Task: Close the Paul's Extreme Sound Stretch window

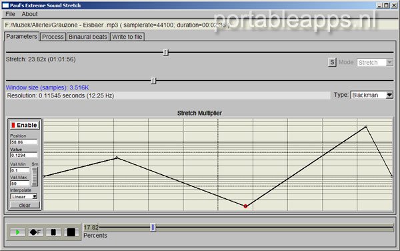Action: 394,5
